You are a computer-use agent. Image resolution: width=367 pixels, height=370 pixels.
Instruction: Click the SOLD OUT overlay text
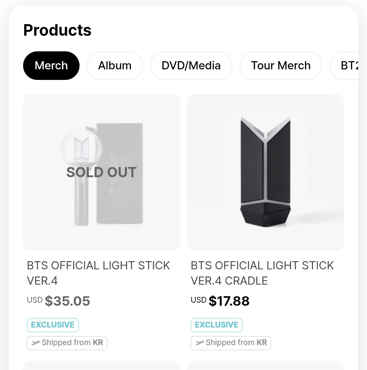[x=101, y=172]
